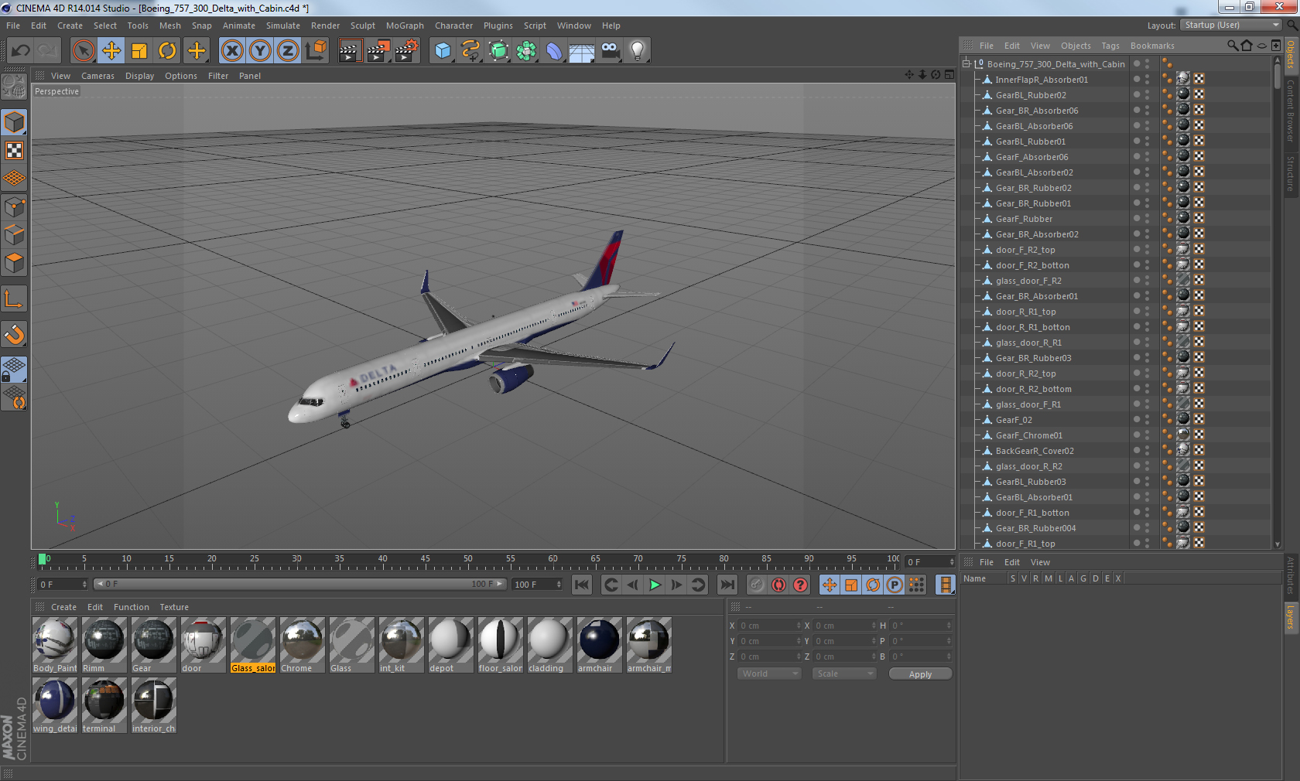This screenshot has width=1300, height=781.
Task: Click Apply in coordinates panel
Action: pyautogui.click(x=920, y=674)
